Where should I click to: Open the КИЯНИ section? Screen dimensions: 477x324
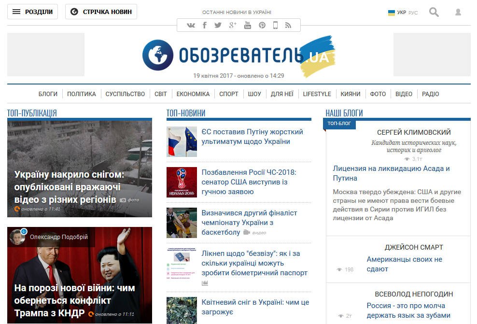(x=351, y=94)
